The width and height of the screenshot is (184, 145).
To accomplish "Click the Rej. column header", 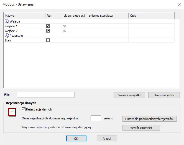I will pos(54,16).
